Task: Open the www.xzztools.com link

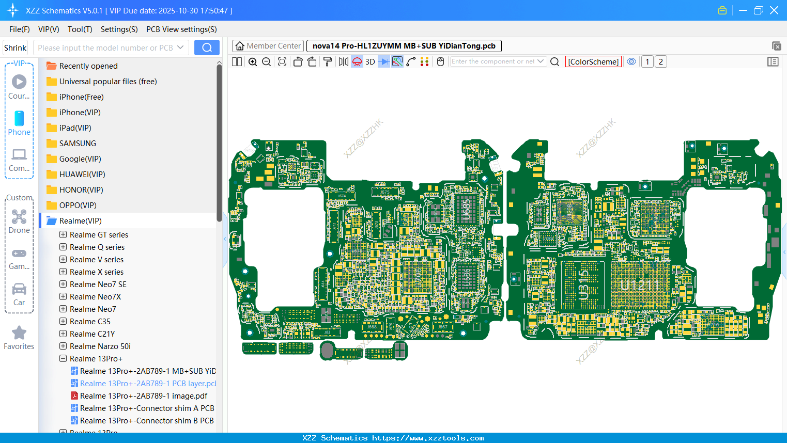Action: pyautogui.click(x=428, y=438)
